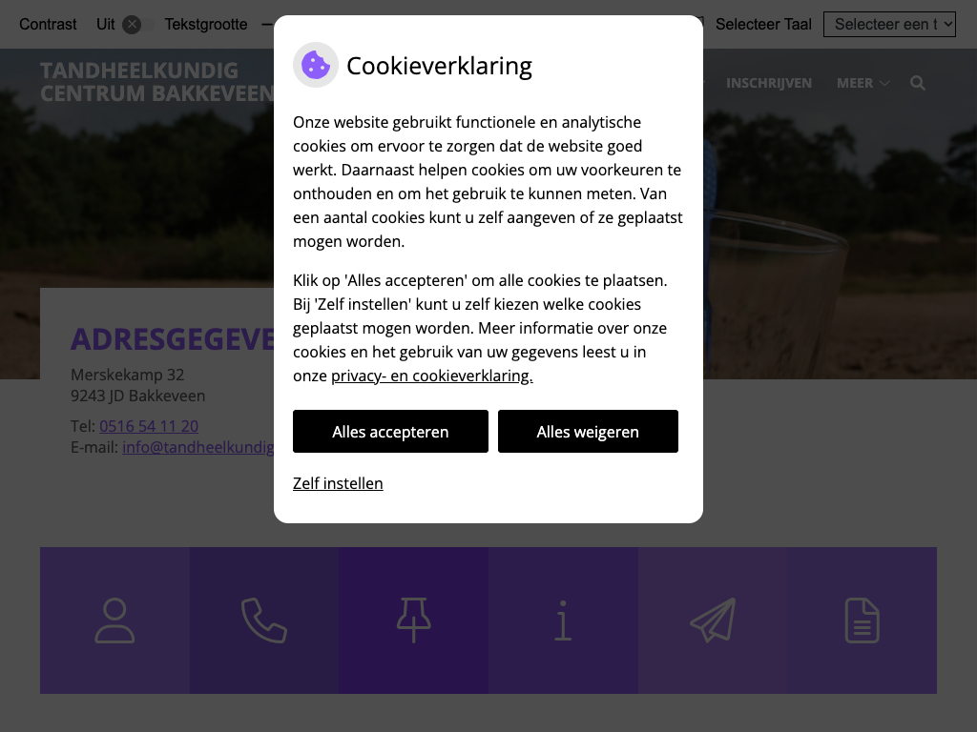This screenshot has width=977, height=732.
Task: Open the document icon tile
Action: [863, 620]
